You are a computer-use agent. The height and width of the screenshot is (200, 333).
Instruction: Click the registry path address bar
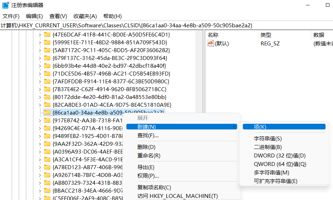tap(166, 26)
